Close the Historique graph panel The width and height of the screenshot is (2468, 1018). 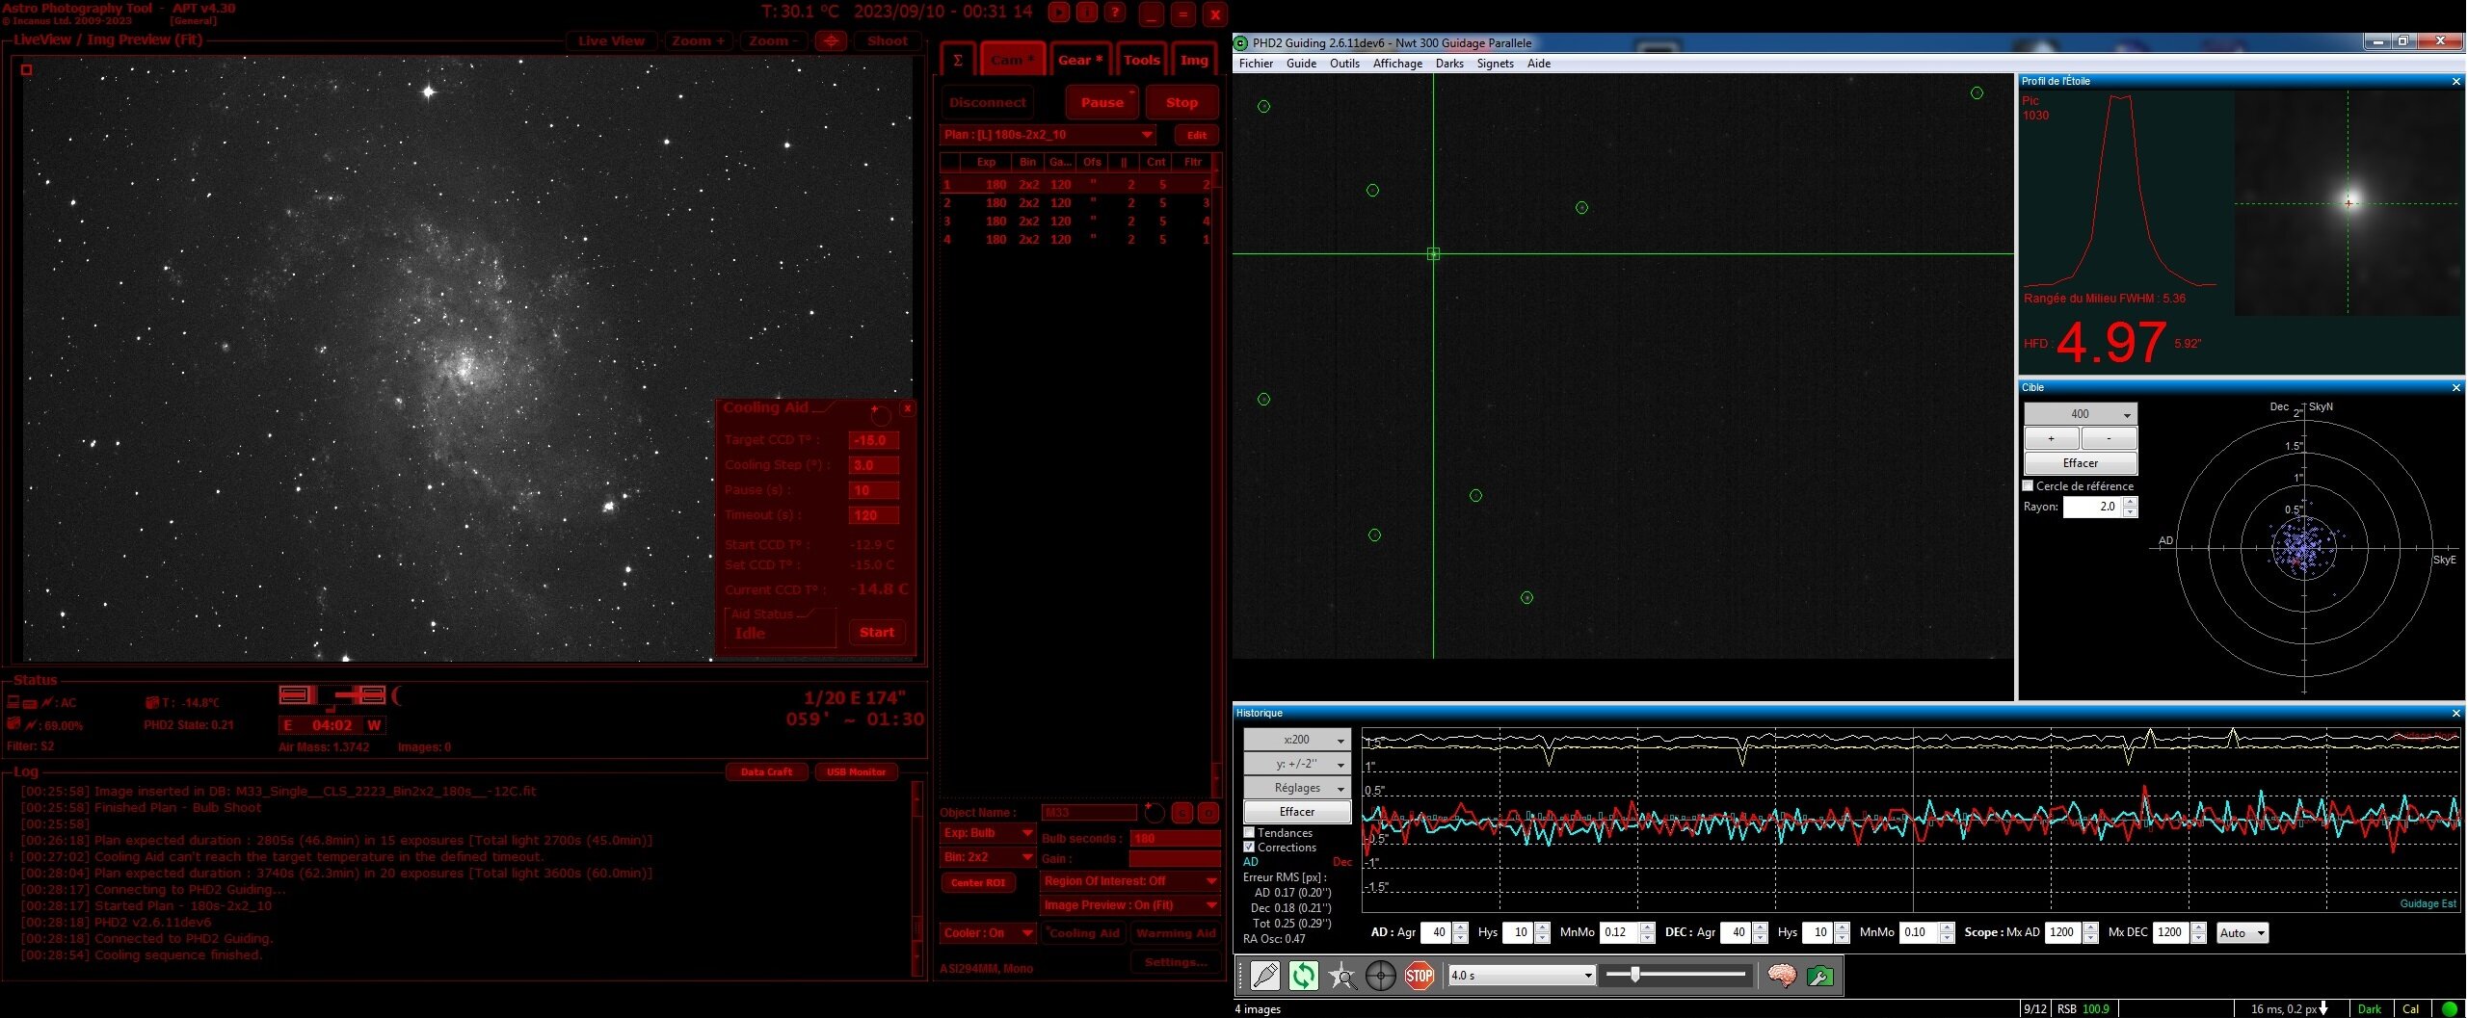(x=2455, y=714)
